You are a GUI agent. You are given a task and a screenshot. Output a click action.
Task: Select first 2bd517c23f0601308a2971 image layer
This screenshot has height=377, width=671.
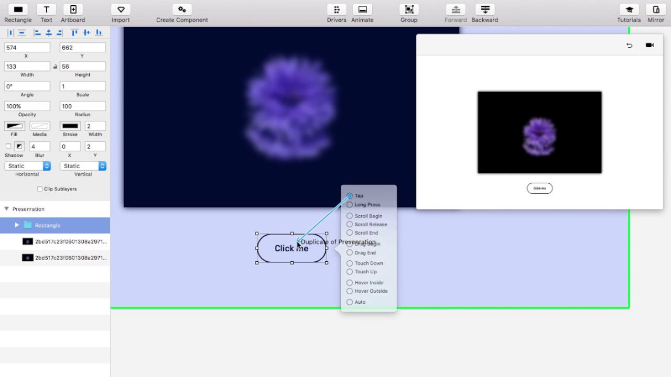[x=55, y=241]
